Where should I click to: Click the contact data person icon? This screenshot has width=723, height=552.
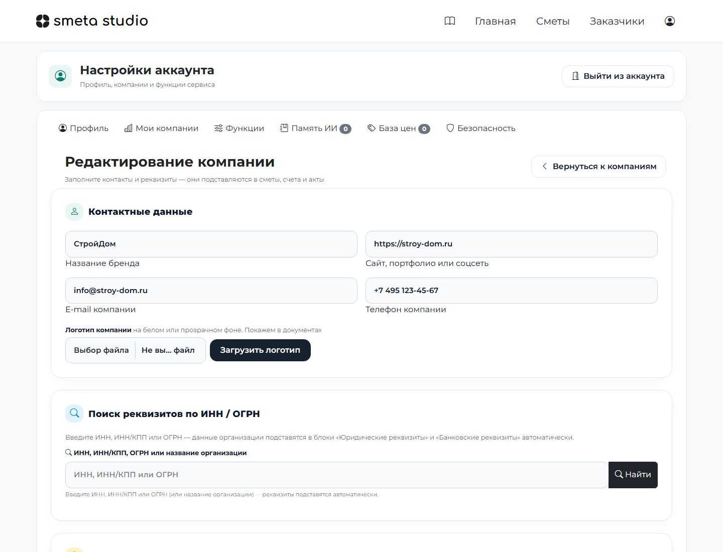click(74, 212)
